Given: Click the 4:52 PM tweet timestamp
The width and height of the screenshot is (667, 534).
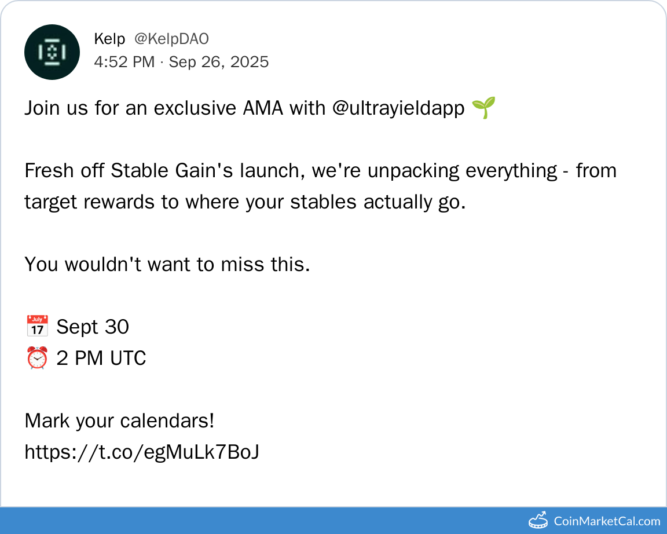Looking at the screenshot, I should coord(124,62).
